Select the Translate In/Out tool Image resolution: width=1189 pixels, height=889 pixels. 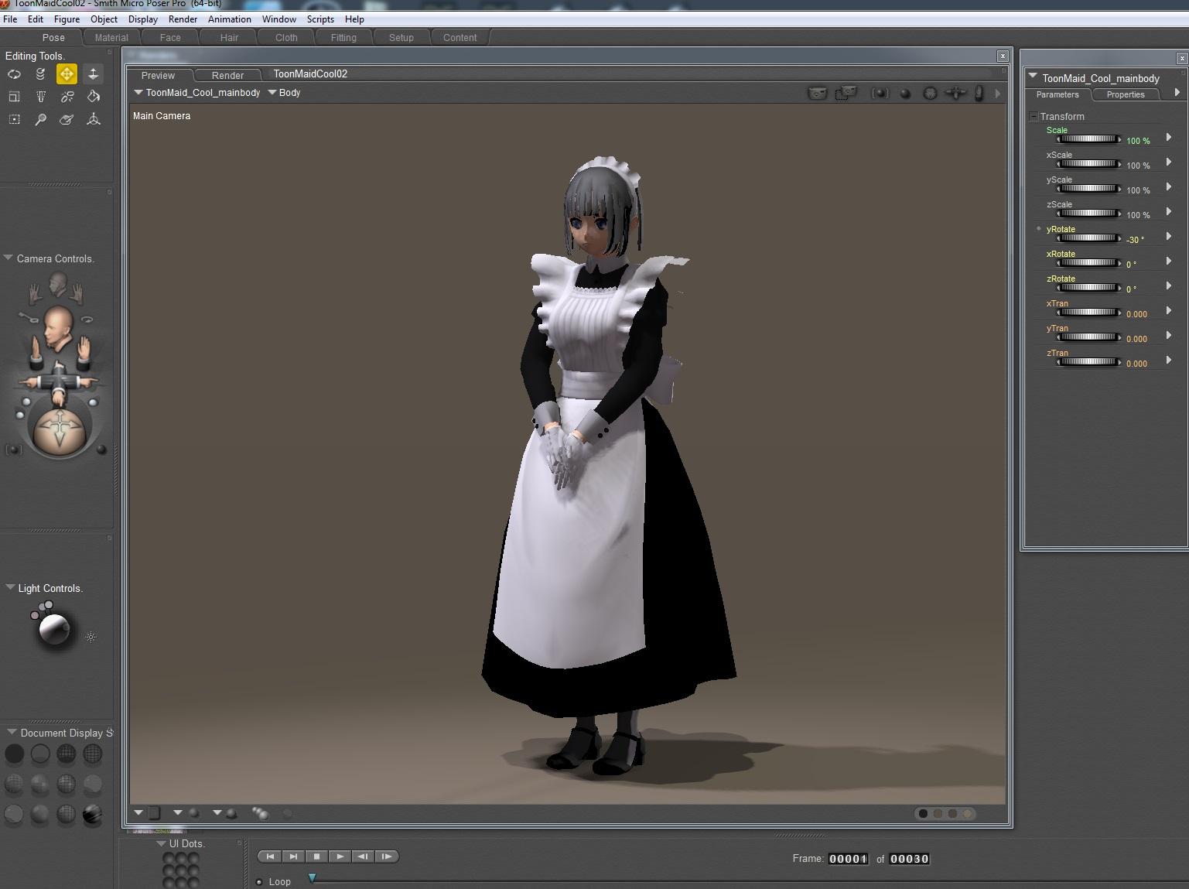click(93, 74)
